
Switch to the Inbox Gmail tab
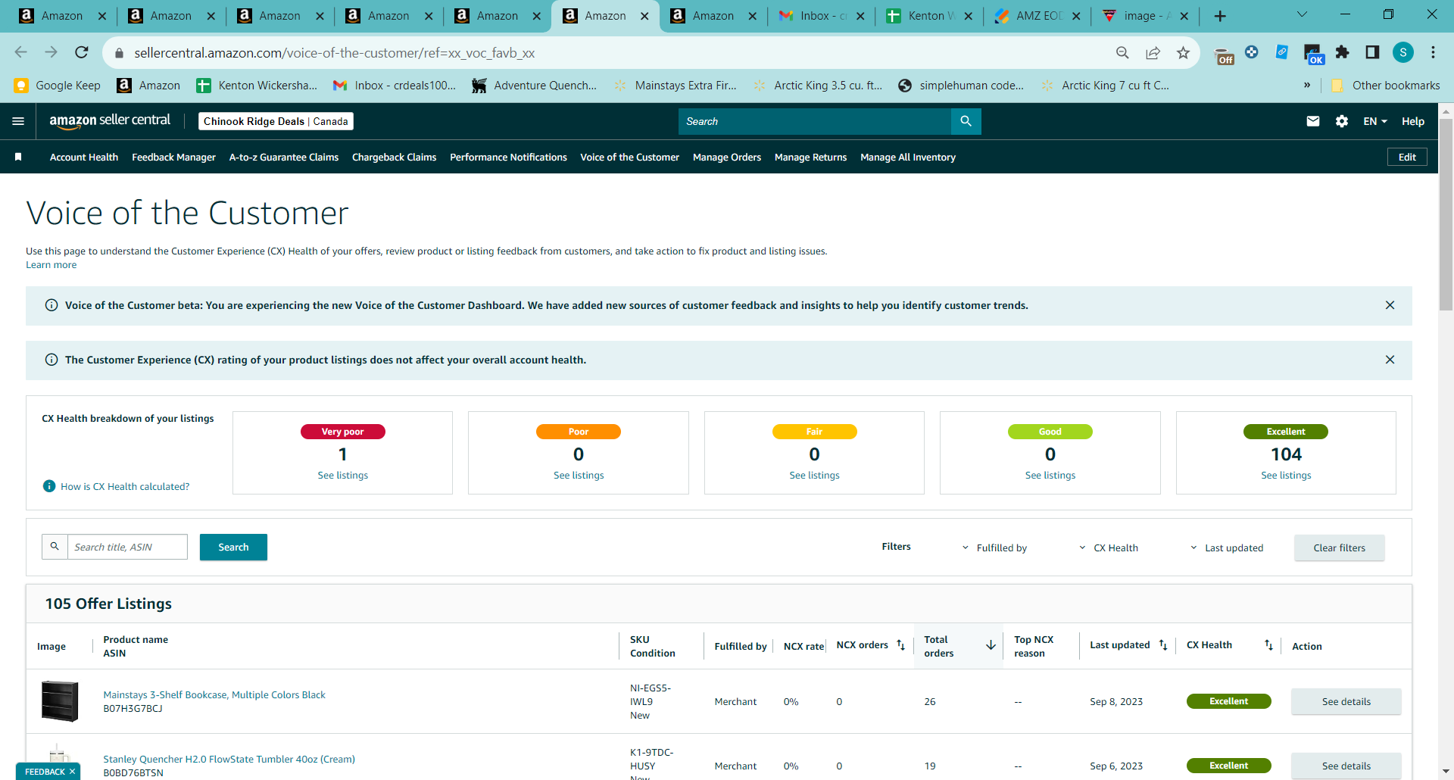pyautogui.click(x=822, y=16)
